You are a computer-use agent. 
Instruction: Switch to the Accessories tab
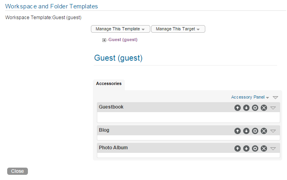pos(109,84)
